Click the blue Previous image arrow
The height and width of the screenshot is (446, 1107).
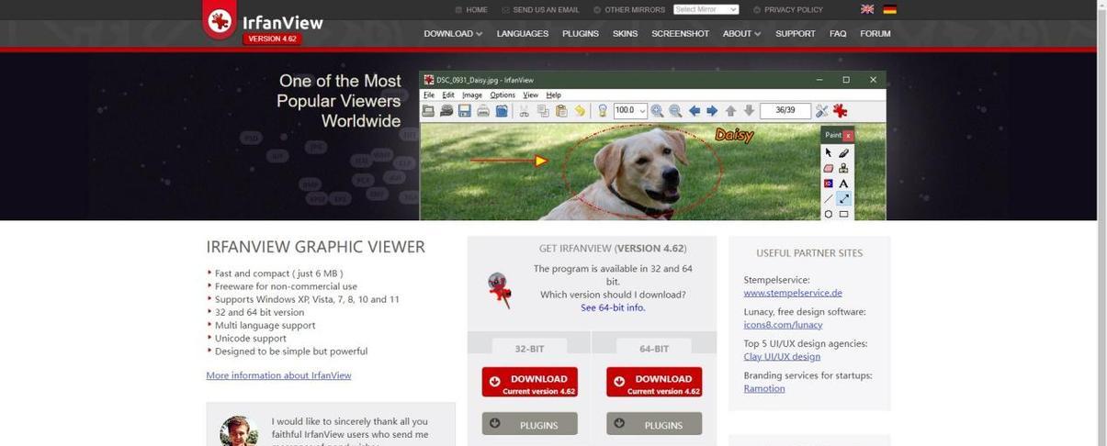[695, 110]
